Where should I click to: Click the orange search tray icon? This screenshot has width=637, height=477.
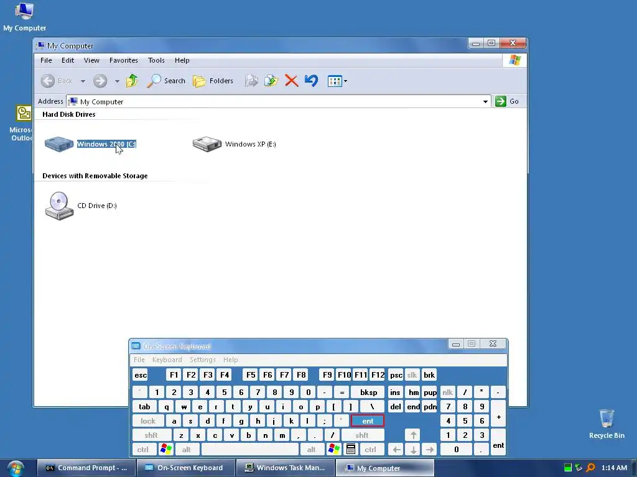591,468
